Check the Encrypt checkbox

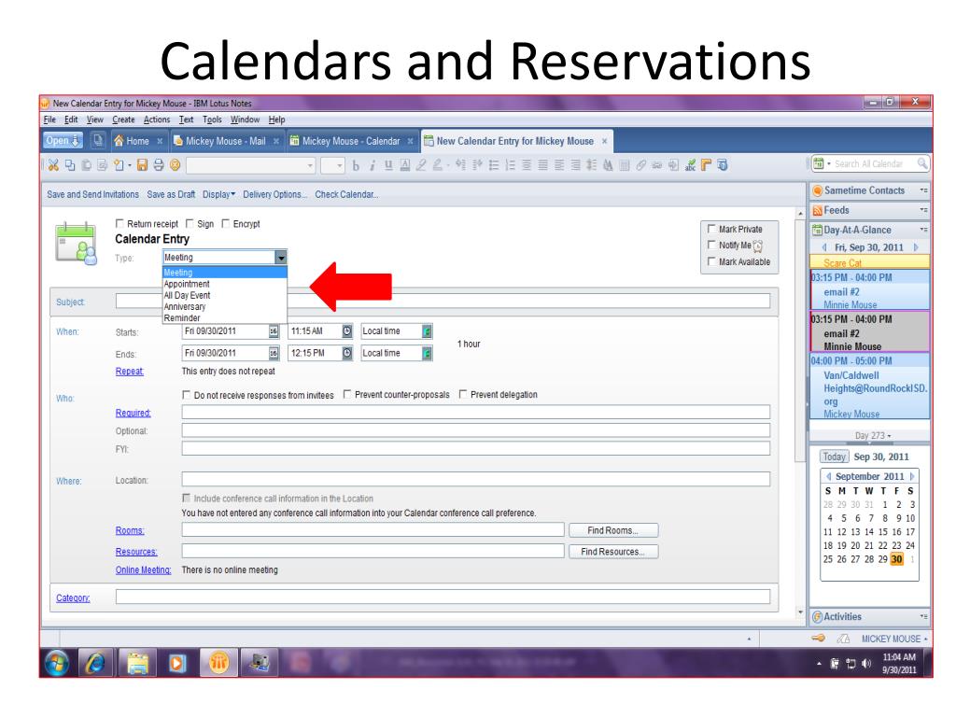pos(226,224)
